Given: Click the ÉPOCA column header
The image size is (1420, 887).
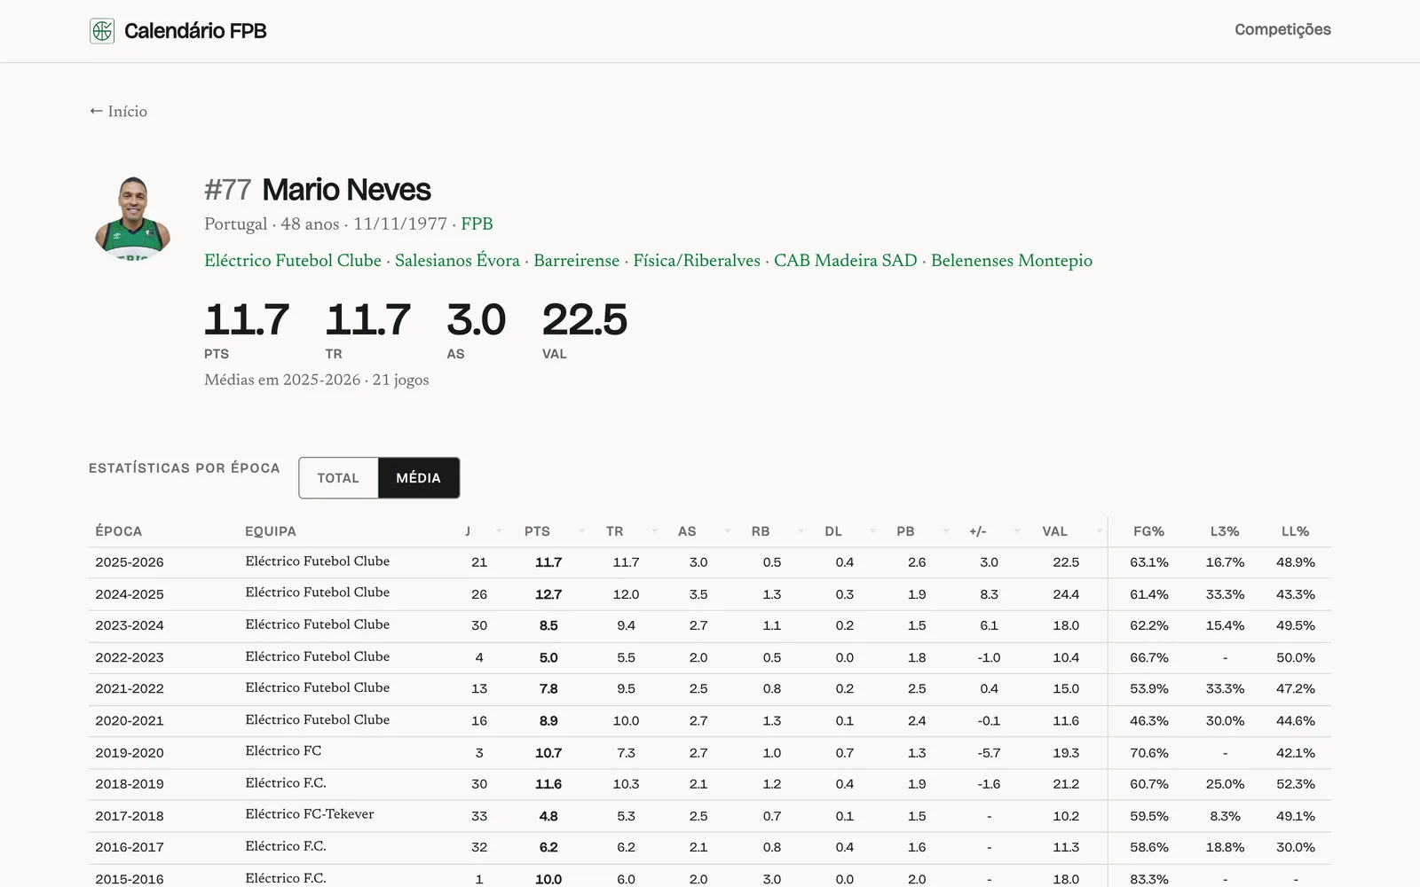Looking at the screenshot, I should [119, 531].
